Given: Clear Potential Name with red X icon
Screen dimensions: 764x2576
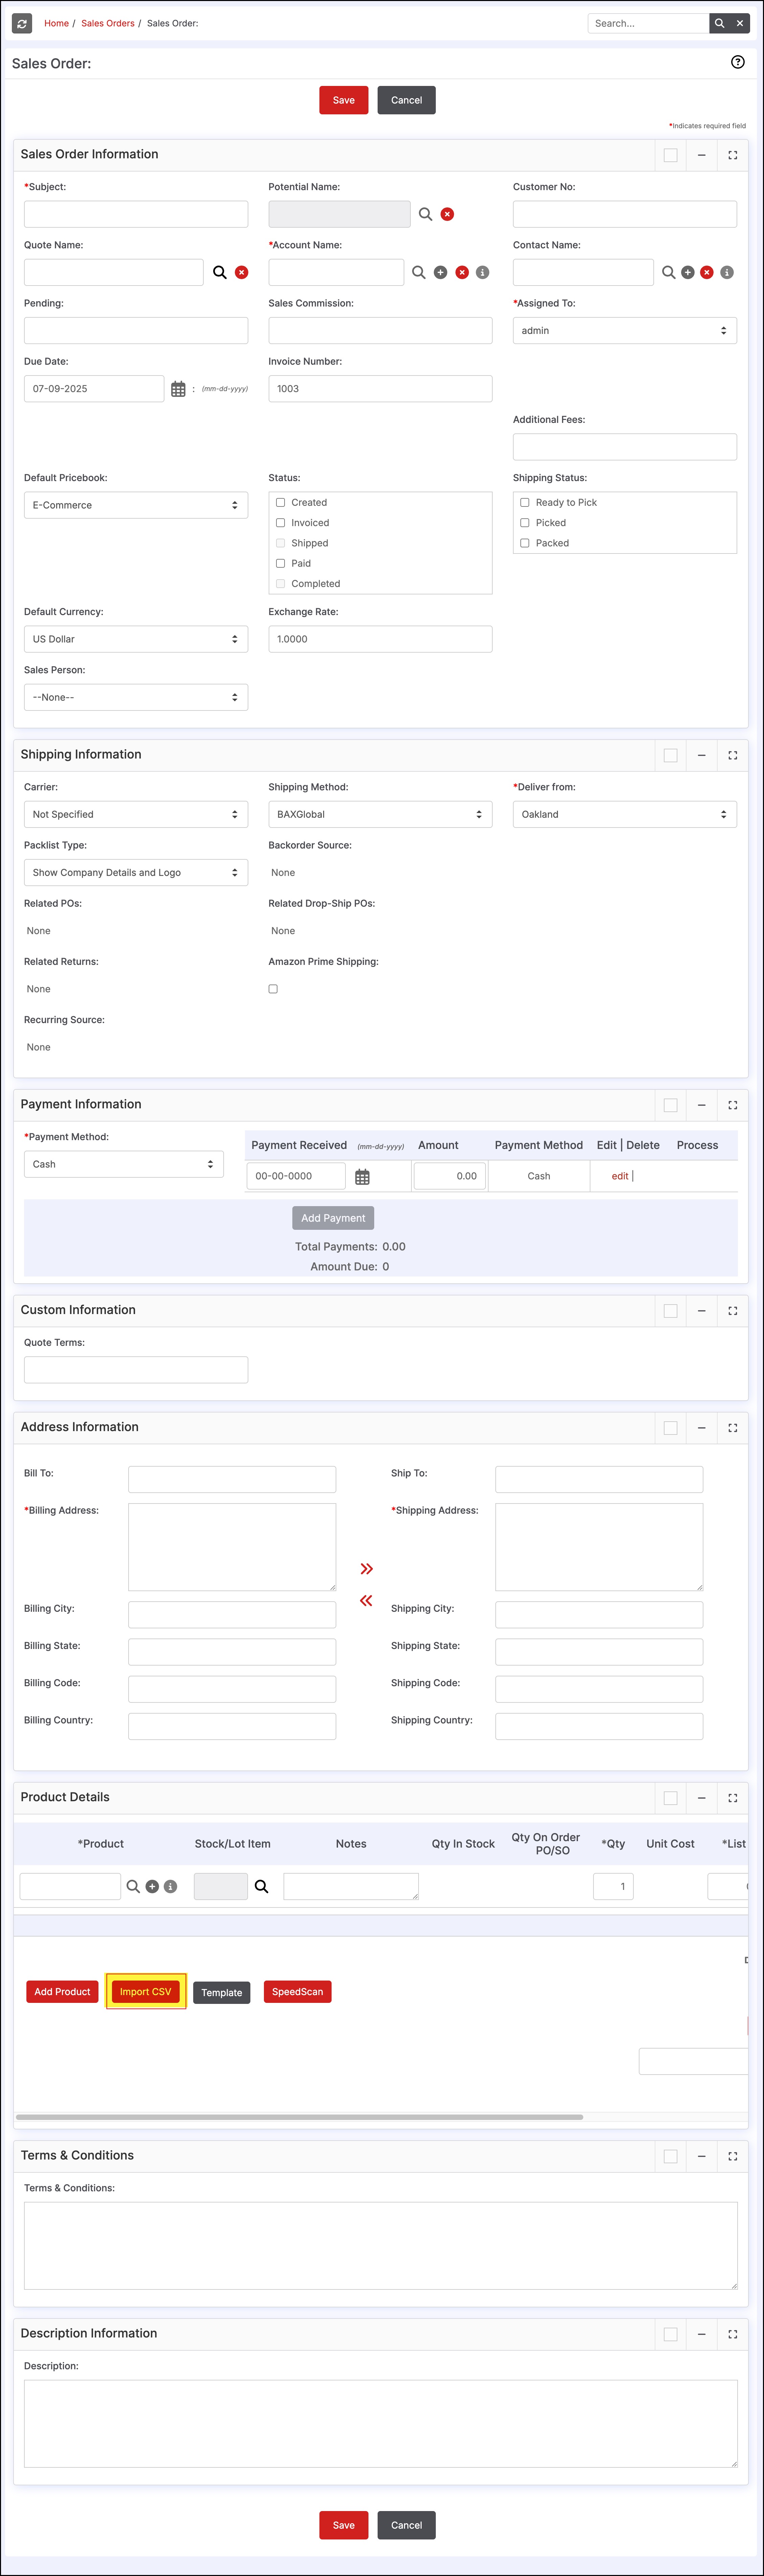Looking at the screenshot, I should tap(447, 214).
